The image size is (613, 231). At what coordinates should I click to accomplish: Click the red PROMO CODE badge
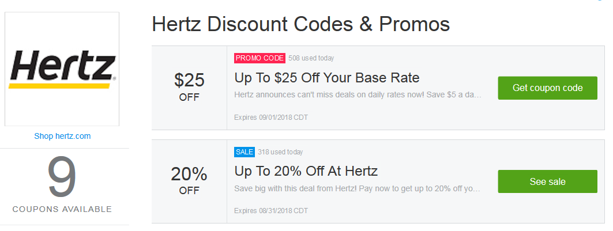[x=260, y=58]
